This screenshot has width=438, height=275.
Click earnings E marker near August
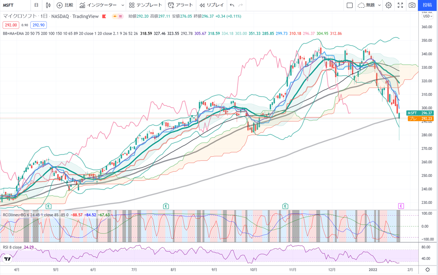coord(166,206)
